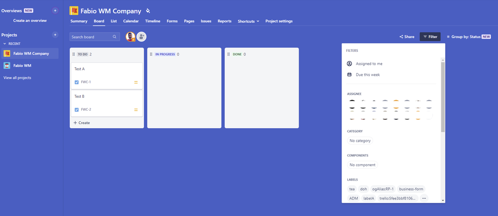Screen dimensions: 498x216
Task: Go to the Pages tab
Action: point(189,21)
